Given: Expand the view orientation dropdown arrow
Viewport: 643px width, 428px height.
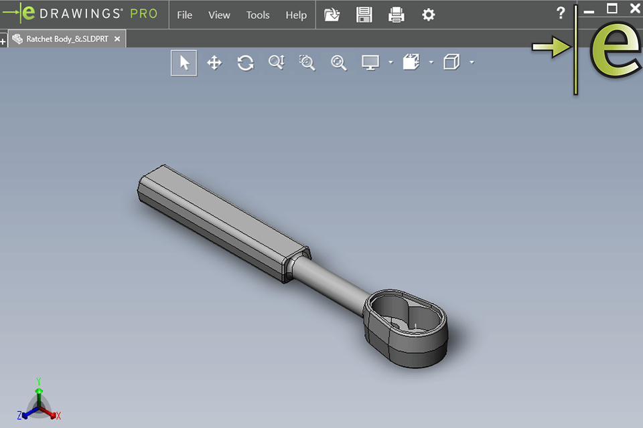Looking at the screenshot, I should click(431, 63).
